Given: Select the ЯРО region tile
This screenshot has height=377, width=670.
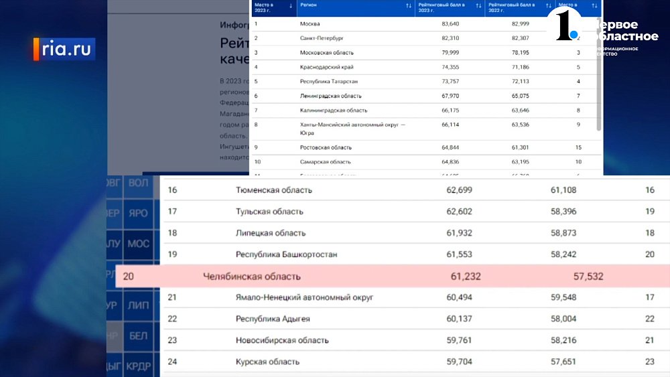Looking at the screenshot, I should tap(139, 213).
